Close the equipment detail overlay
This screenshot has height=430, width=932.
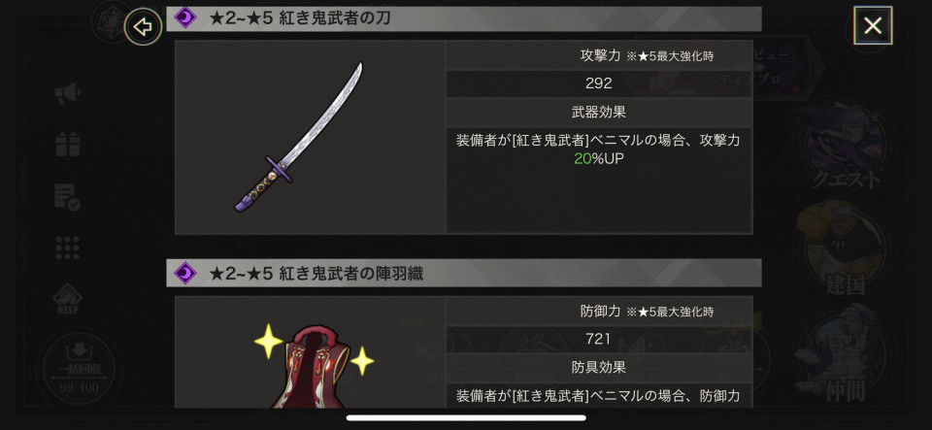pos(873,25)
